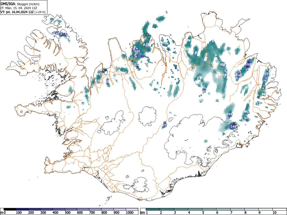This screenshot has height=215, width=287.
Task: Click the '803' visibility label
Action: pos(164,43)
